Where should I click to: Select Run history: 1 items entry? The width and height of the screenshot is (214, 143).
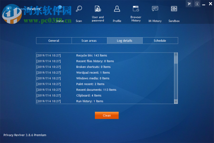coord(105,101)
